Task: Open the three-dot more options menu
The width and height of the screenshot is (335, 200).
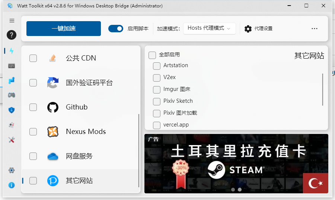Action: point(315,29)
